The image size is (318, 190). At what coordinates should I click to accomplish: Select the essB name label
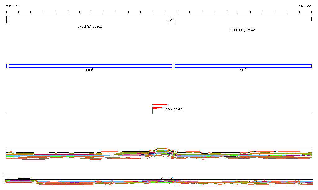[90, 70]
